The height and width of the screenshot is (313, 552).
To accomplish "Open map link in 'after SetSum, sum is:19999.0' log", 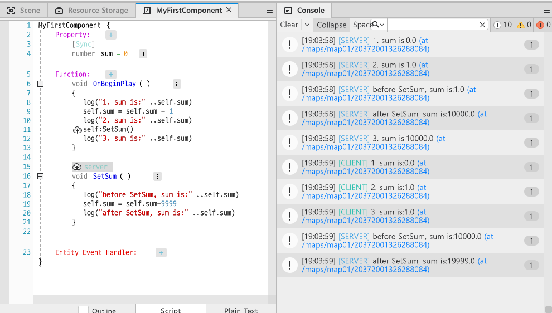I will click(x=365, y=270).
